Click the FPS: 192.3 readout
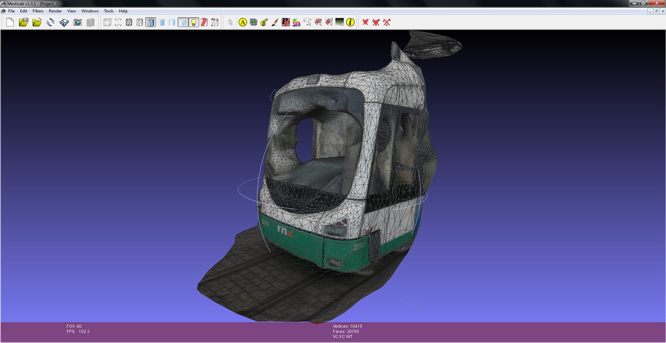This screenshot has width=666, height=343. [78, 332]
